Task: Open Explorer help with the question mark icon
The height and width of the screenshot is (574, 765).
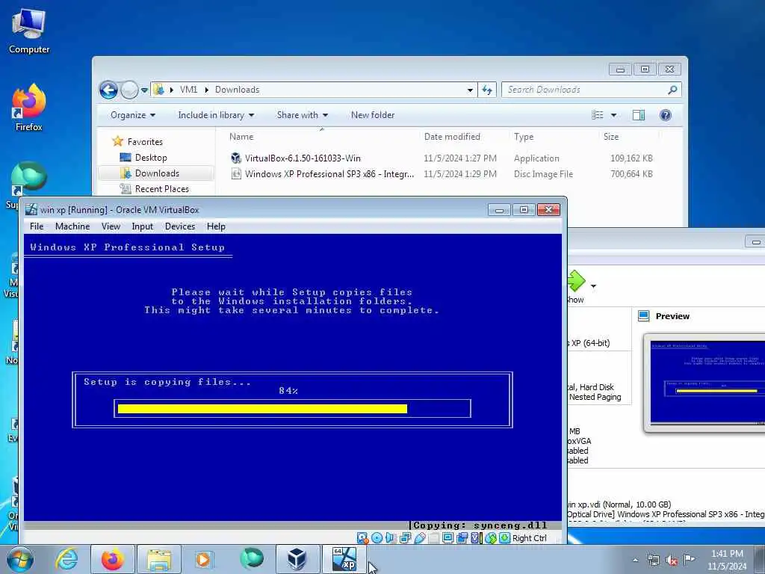Action: tap(666, 115)
